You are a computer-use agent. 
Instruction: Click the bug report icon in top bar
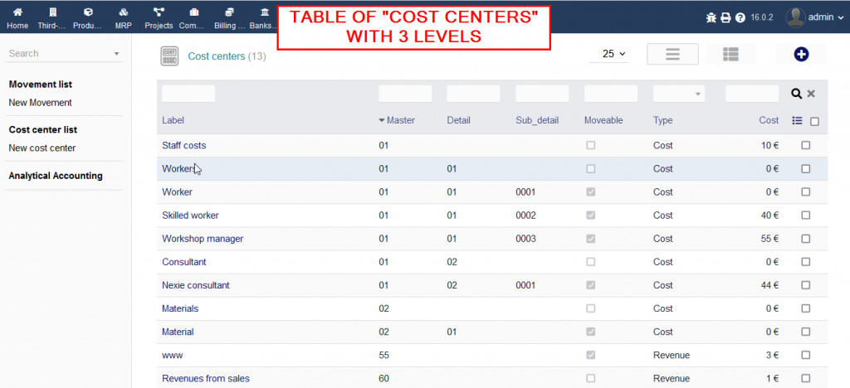(711, 17)
